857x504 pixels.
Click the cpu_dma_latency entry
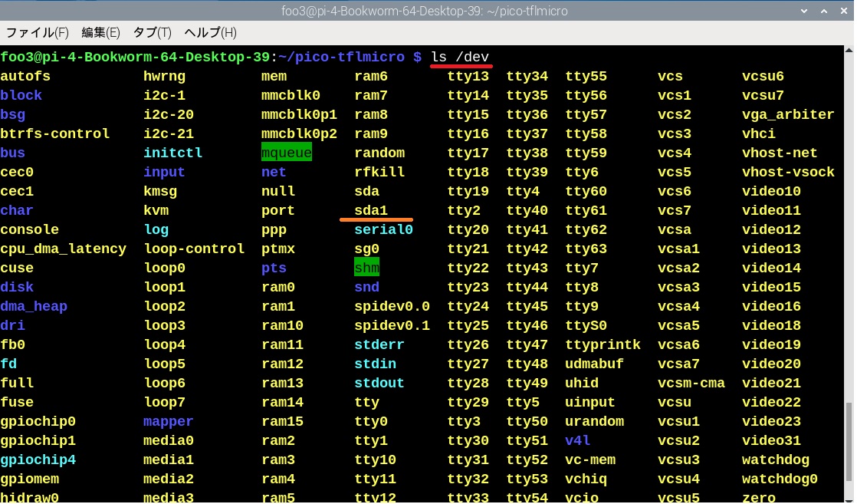click(63, 249)
